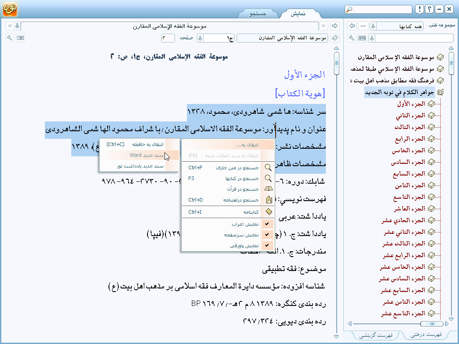Image resolution: width=459 pixels, height=344 pixels.
Task: Select موسوعة الفقه الإسلامي طبقا لمذهب
Action: coord(392,69)
